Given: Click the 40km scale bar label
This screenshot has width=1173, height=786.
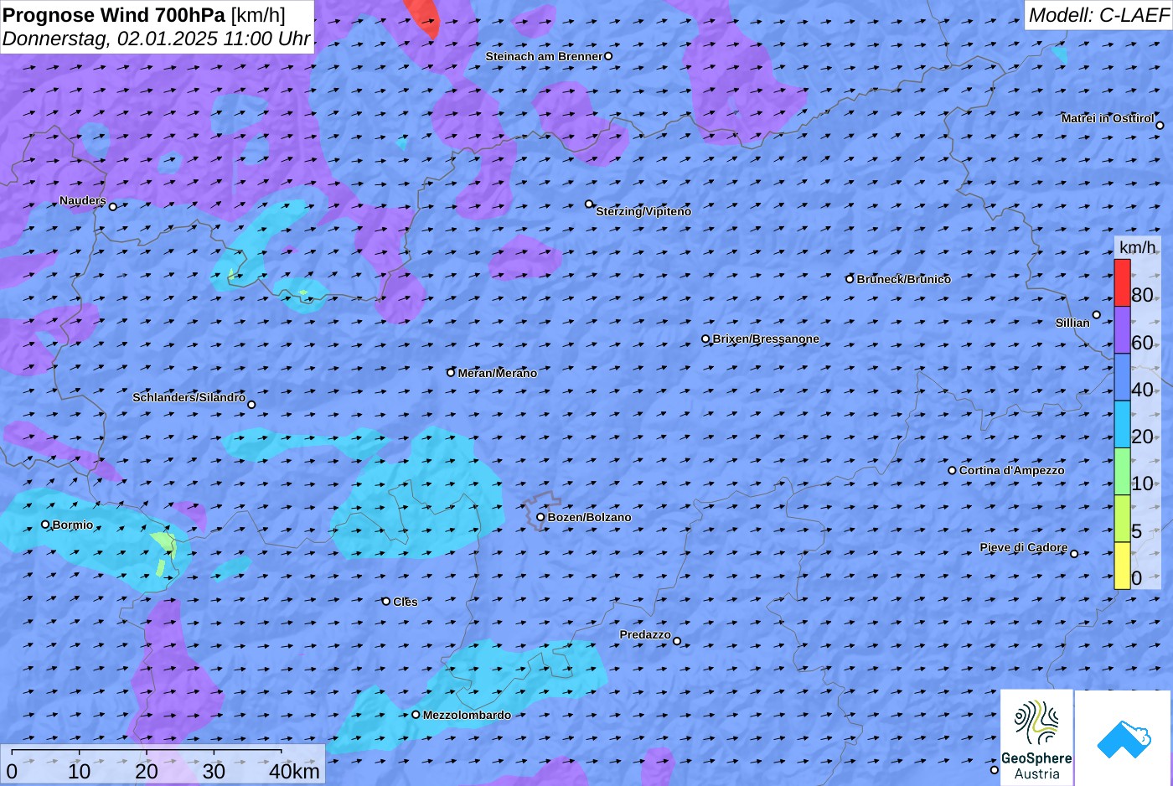Looking at the screenshot, I should coord(294,772).
